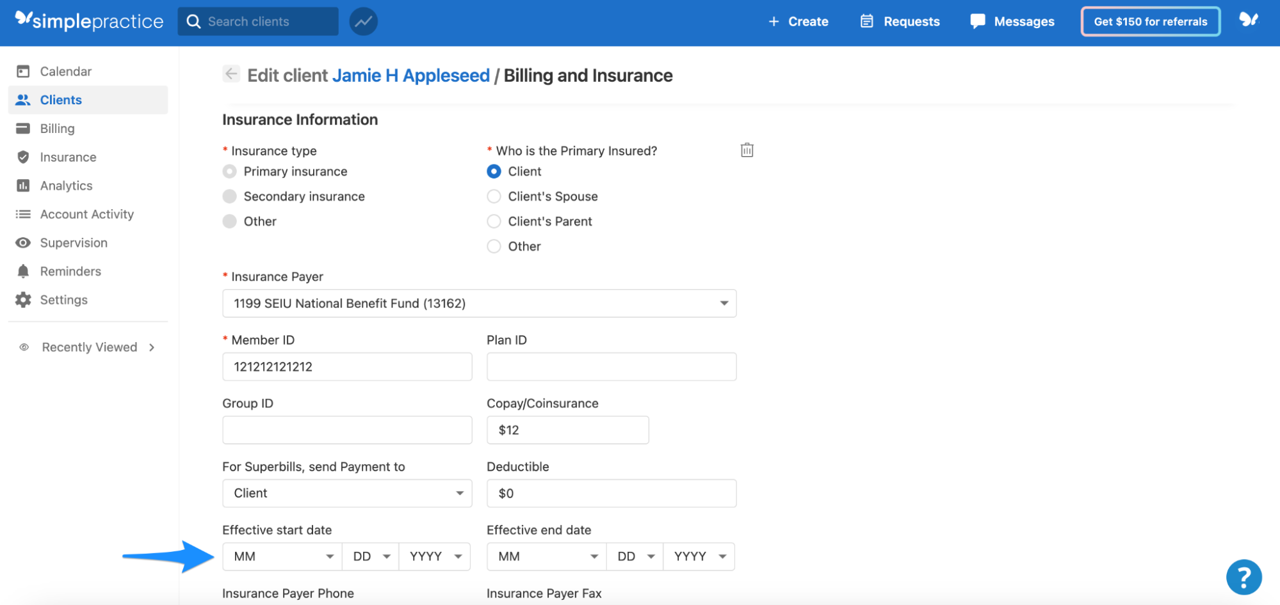Open the Calendar from the sidebar
1280x605 pixels.
point(65,71)
